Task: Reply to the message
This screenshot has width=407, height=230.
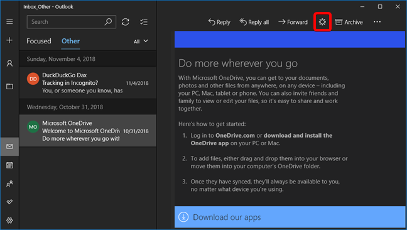Action: pos(219,23)
